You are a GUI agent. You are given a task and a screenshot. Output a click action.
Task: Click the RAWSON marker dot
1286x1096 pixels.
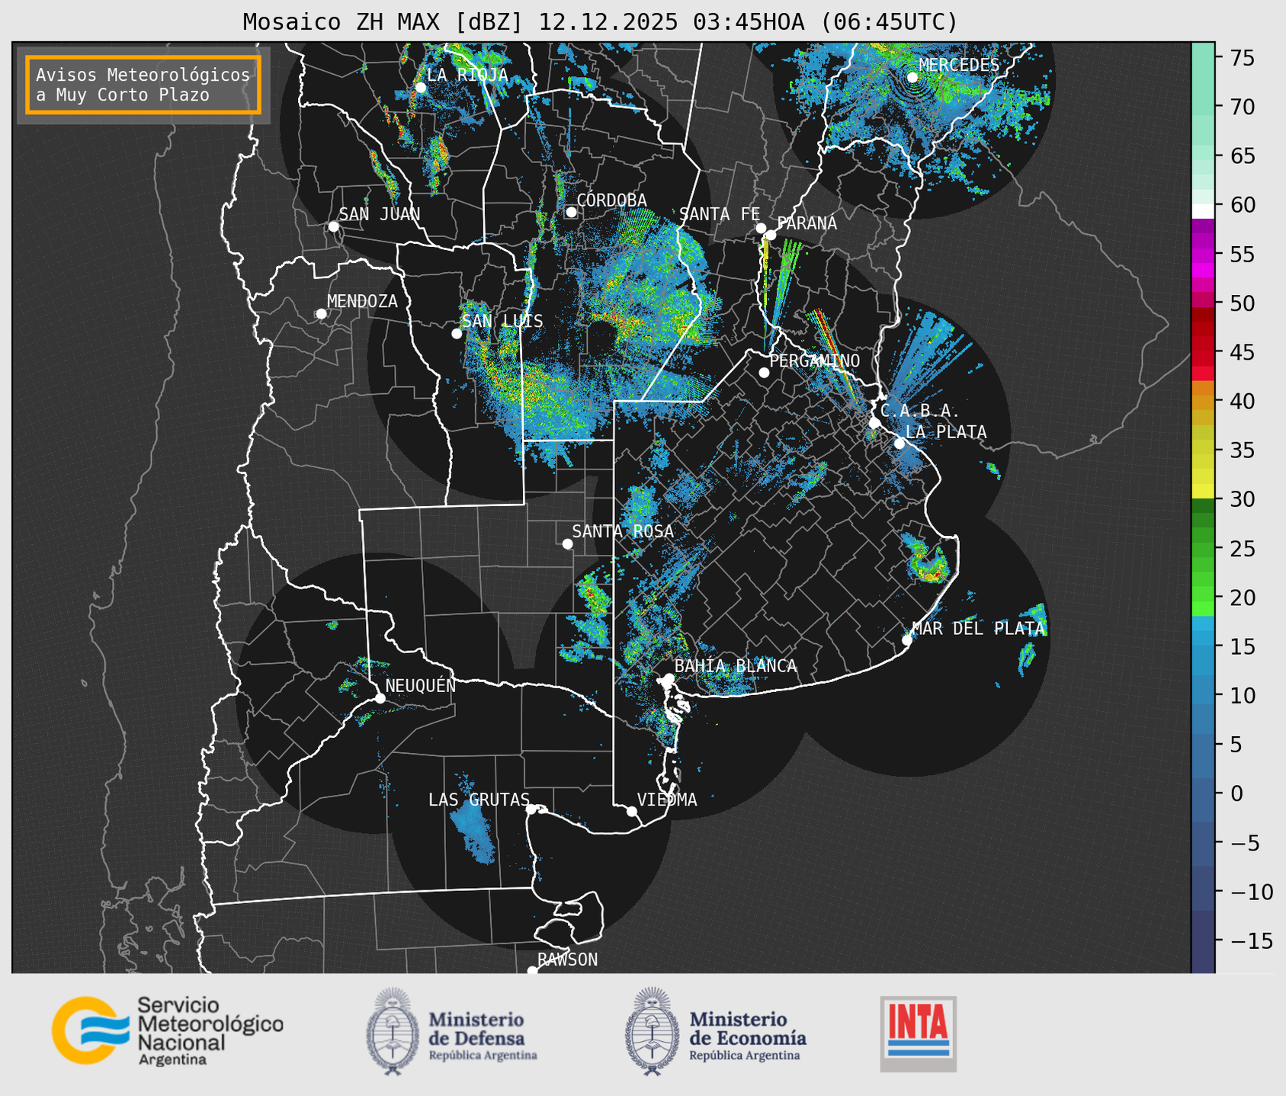click(x=532, y=970)
